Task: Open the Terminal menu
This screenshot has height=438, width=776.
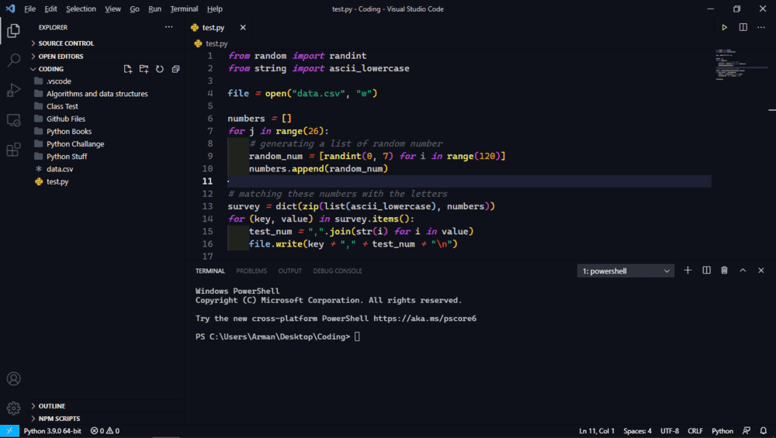Action: [x=184, y=9]
